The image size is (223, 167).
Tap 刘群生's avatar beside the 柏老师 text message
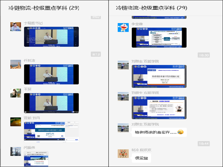[x=123, y=128]
